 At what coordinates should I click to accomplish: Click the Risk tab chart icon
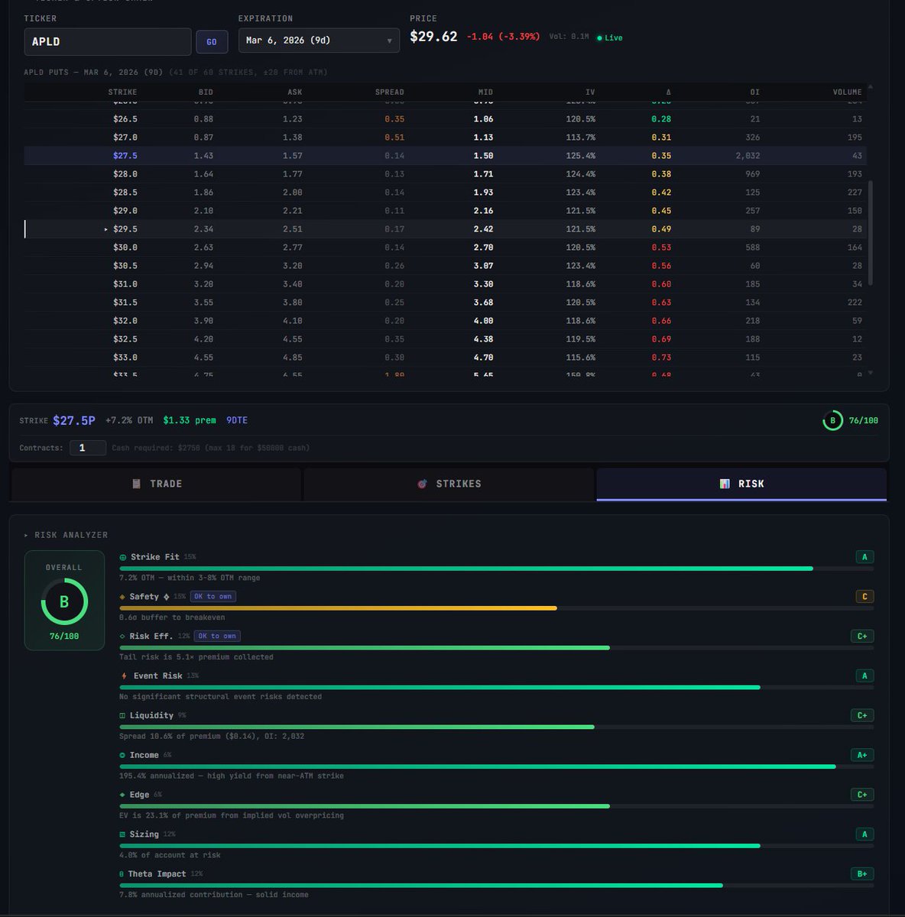pos(725,484)
